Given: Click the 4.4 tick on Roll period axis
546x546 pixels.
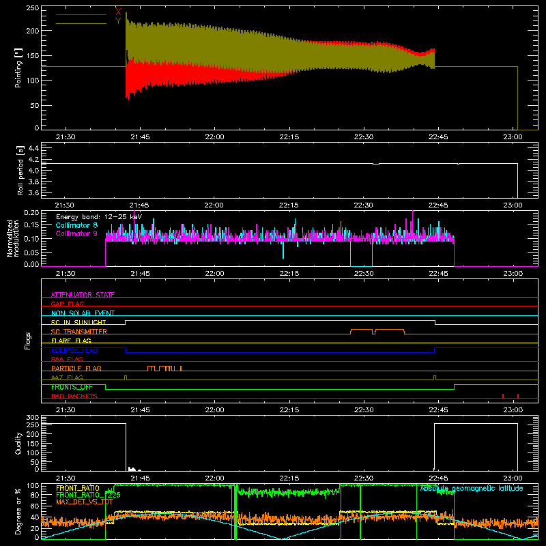Looking at the screenshot, I should coord(33,148).
